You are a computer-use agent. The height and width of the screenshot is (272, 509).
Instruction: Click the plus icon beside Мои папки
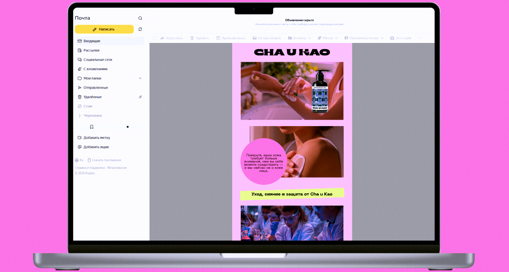140,78
